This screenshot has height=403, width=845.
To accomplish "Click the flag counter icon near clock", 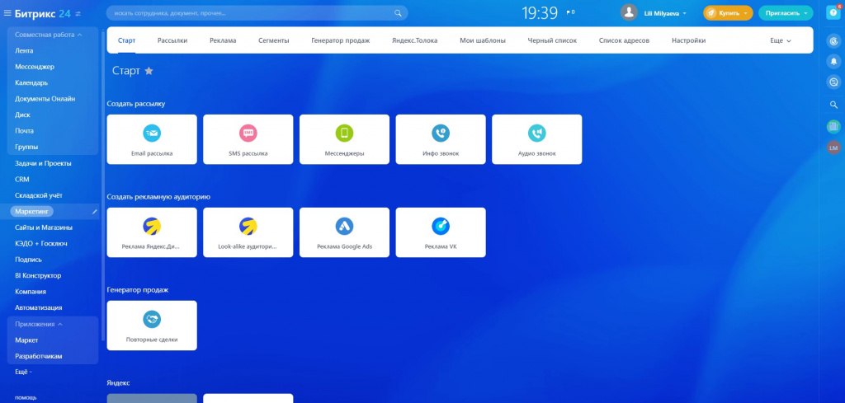I will point(570,12).
